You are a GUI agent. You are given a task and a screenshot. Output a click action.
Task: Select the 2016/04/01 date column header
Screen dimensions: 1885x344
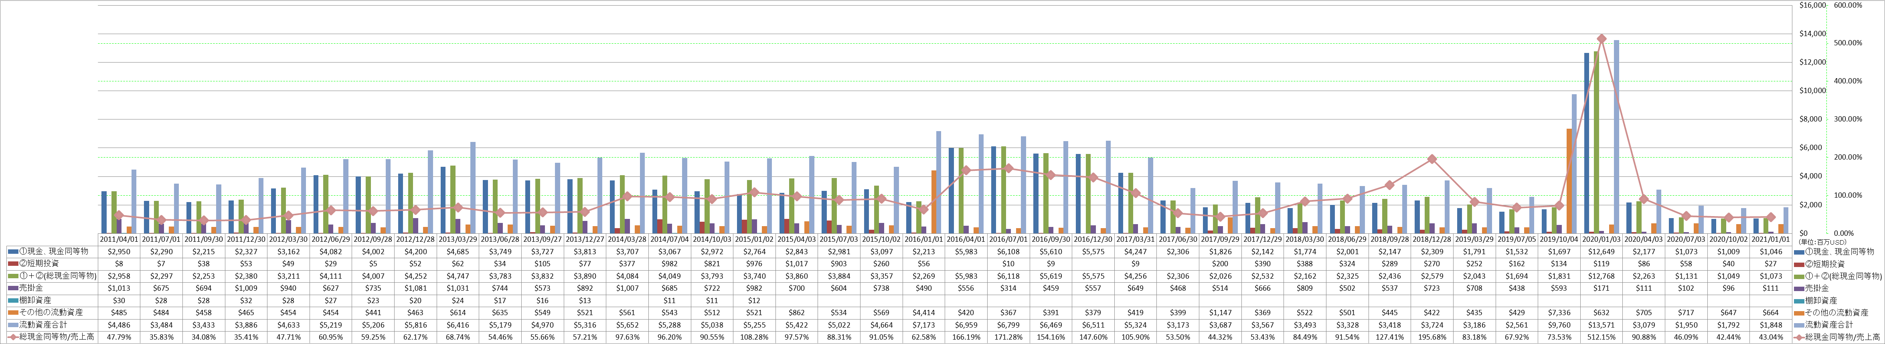(x=966, y=239)
